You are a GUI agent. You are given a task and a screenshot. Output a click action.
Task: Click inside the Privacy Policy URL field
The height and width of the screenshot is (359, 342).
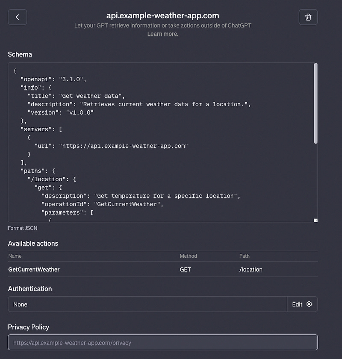click(x=162, y=342)
